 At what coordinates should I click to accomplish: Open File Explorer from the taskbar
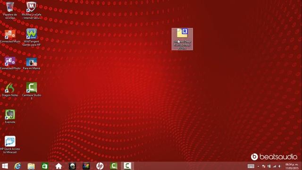[31, 166]
